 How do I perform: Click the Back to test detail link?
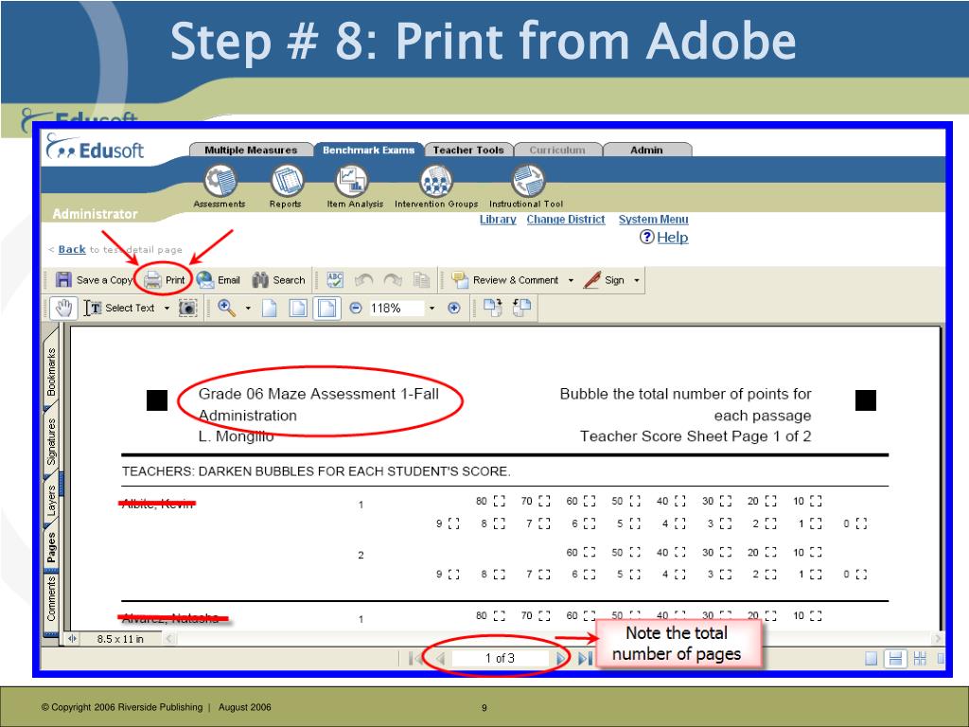(x=72, y=249)
